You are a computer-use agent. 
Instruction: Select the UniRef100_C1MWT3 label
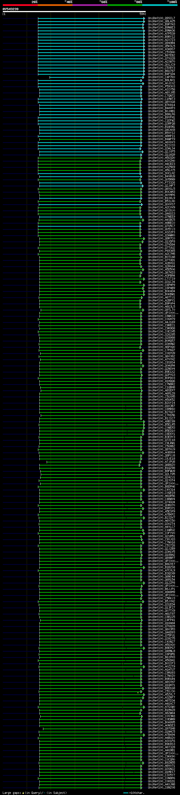(161, 99)
